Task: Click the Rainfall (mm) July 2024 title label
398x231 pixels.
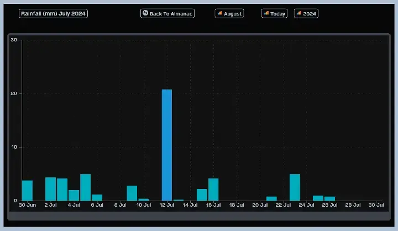Action: [53, 13]
